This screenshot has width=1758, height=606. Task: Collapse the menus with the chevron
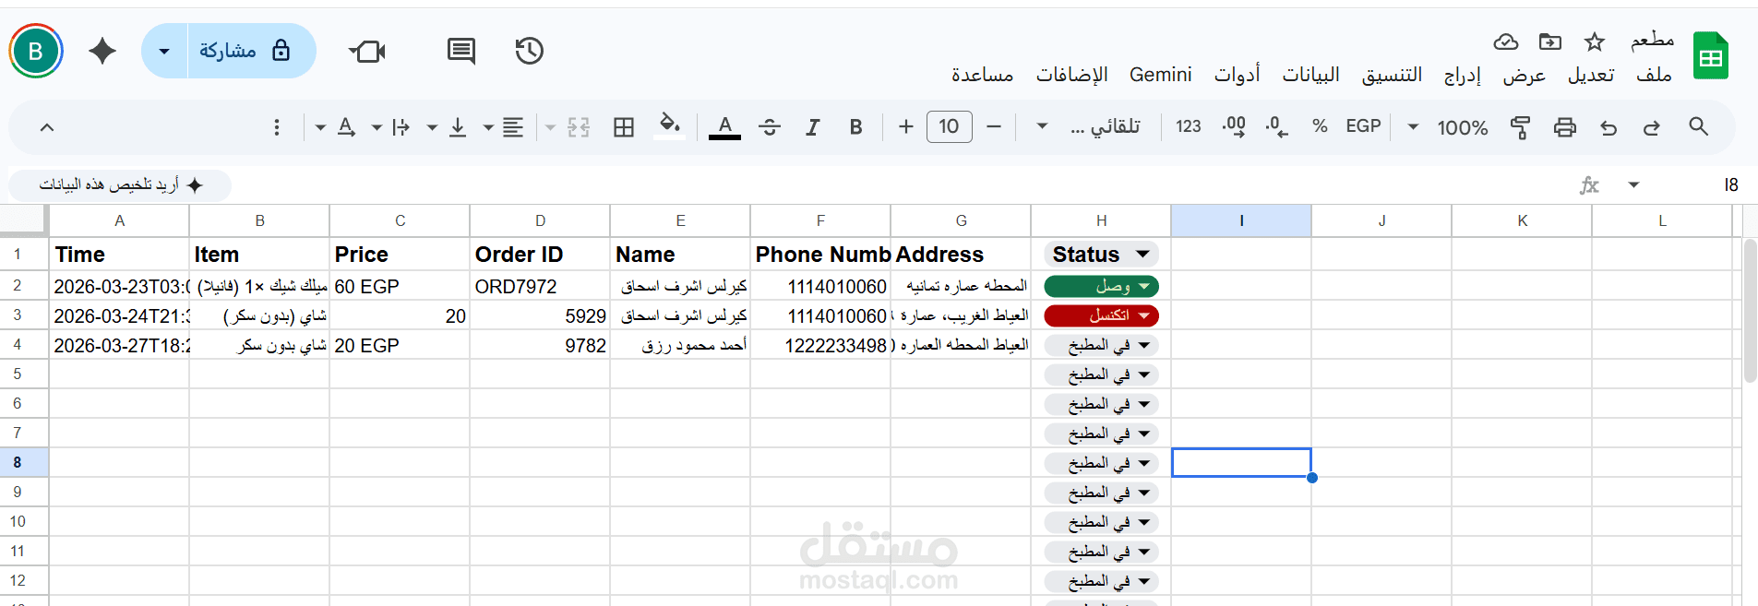coord(47,127)
